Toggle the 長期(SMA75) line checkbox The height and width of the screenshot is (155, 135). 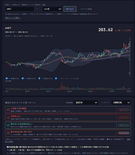pyautogui.click(x=39, y=78)
